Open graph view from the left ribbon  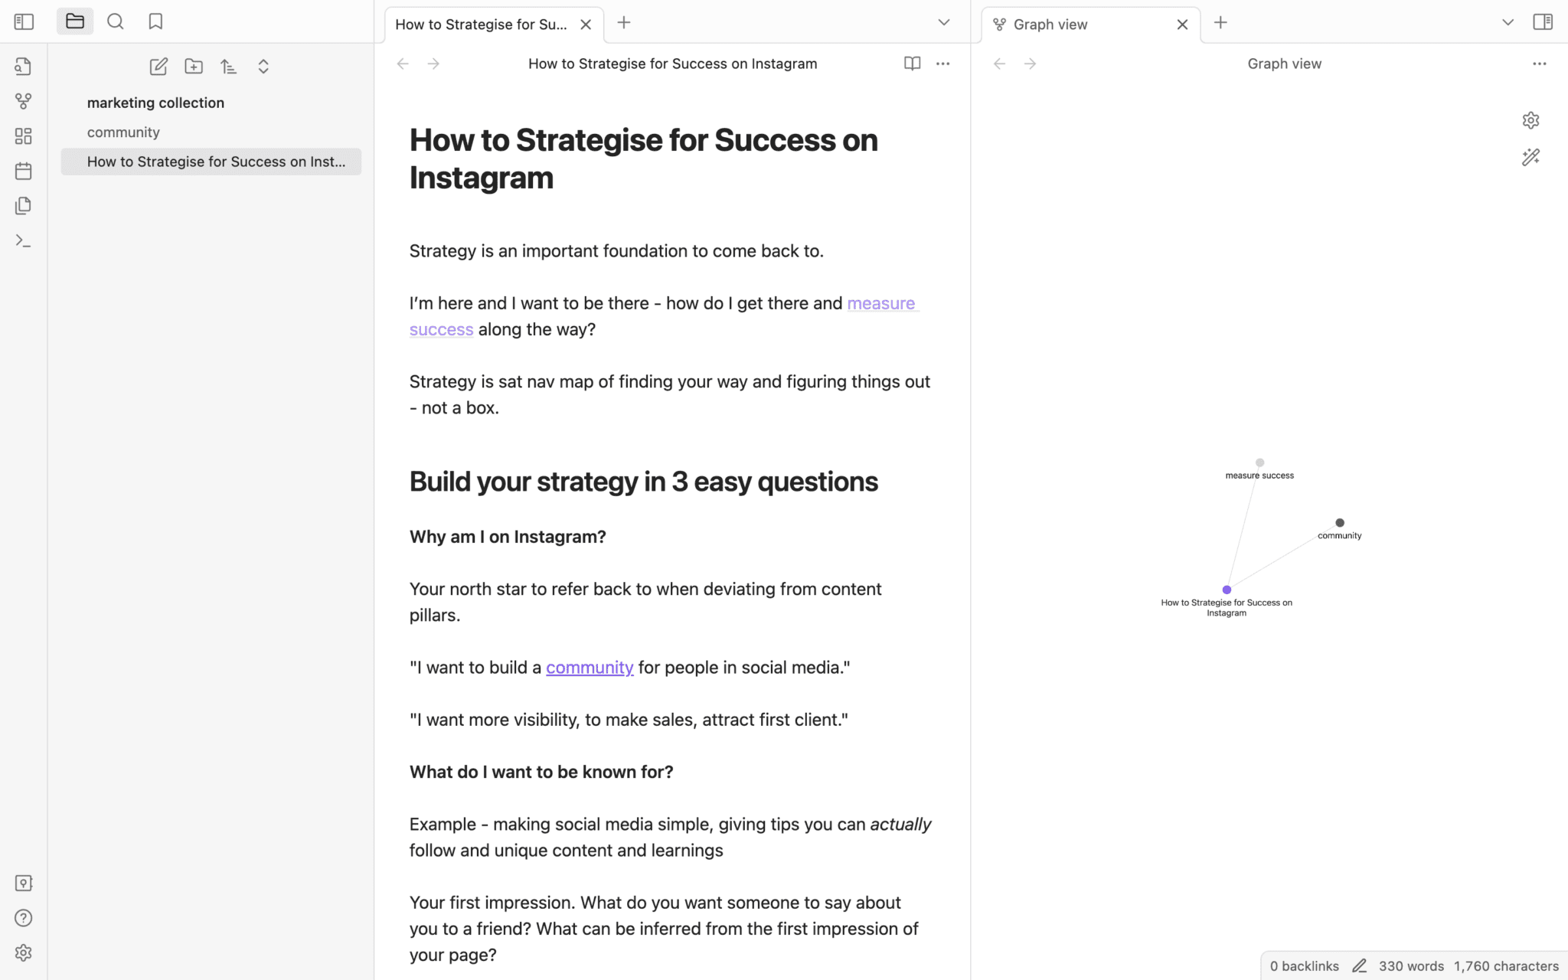click(x=23, y=100)
